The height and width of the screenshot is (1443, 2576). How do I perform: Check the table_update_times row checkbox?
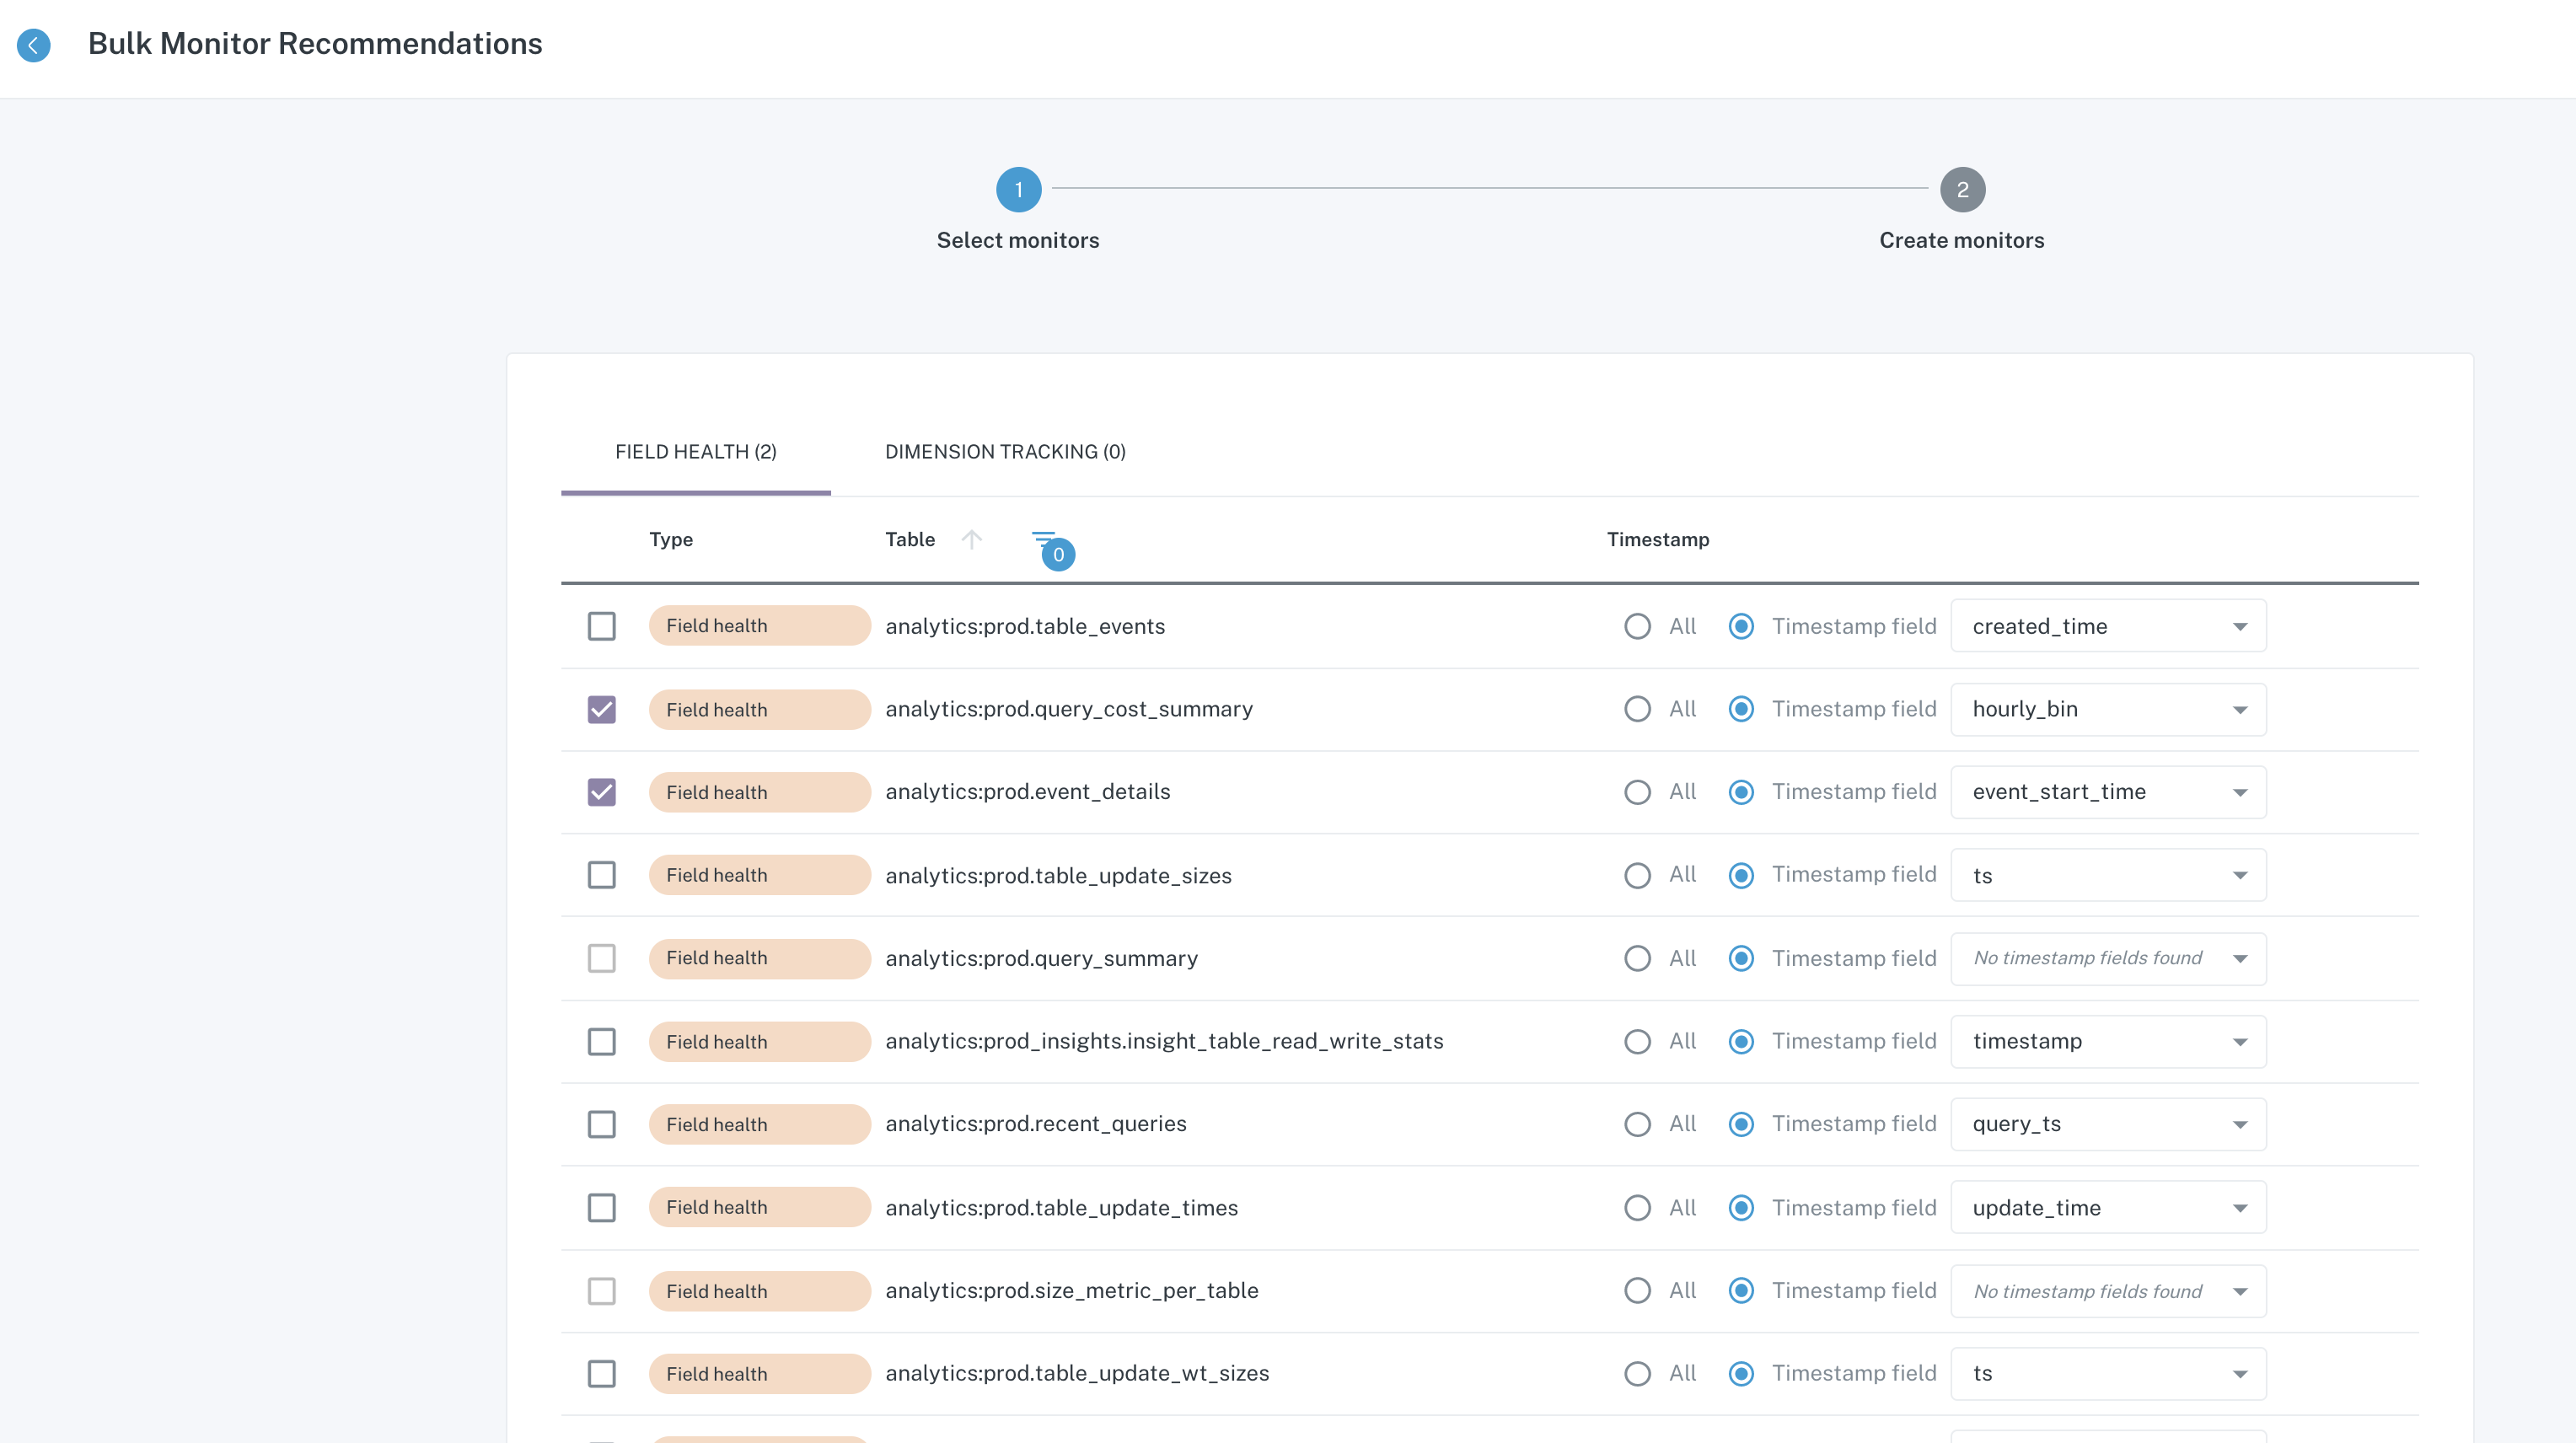pyautogui.click(x=601, y=1208)
